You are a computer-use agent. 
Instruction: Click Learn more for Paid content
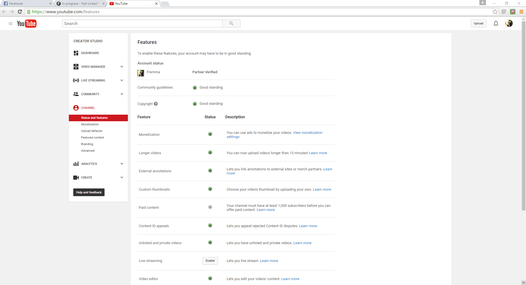tap(266, 210)
